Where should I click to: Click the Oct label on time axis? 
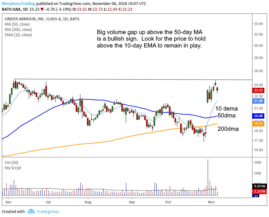click(168, 202)
